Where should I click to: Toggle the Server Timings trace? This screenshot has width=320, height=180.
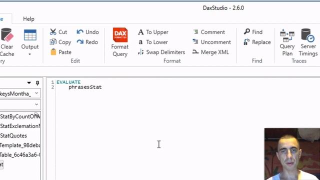tap(308, 42)
